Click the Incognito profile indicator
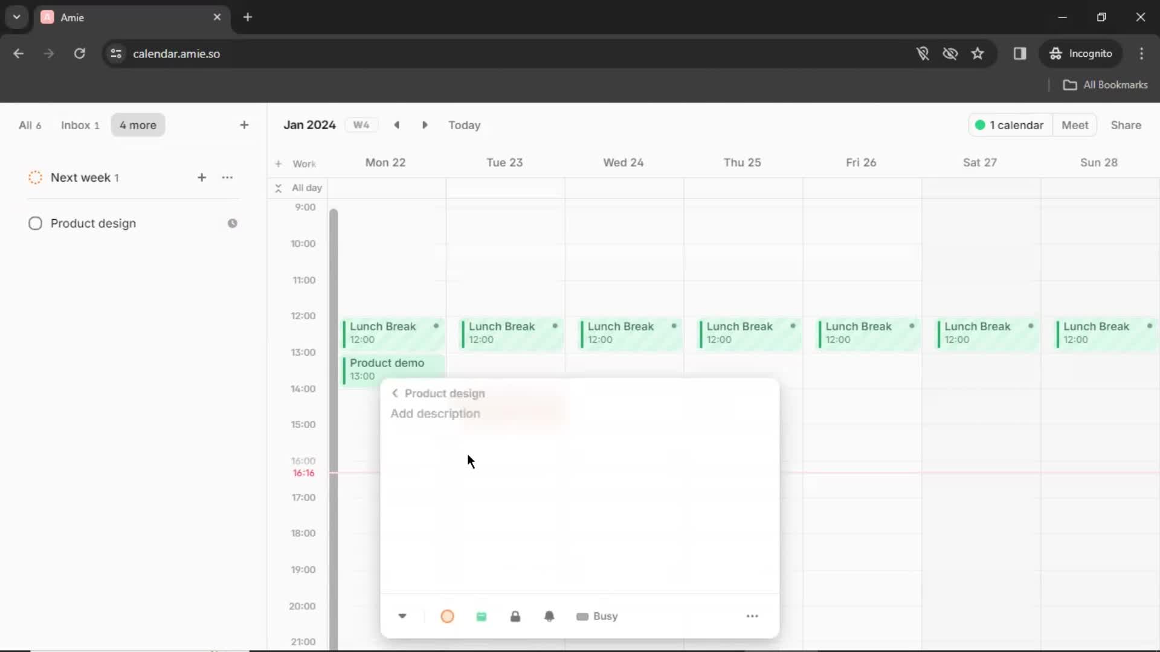The width and height of the screenshot is (1160, 652). [x=1081, y=54]
